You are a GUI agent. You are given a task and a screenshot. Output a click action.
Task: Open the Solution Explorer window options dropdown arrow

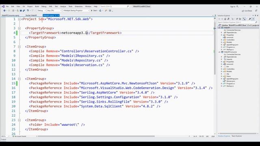click(253, 15)
